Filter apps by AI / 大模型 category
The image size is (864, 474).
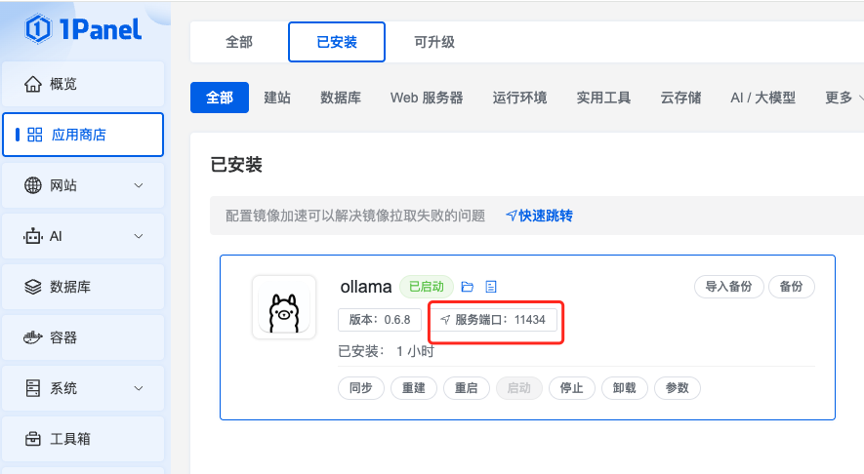[762, 98]
